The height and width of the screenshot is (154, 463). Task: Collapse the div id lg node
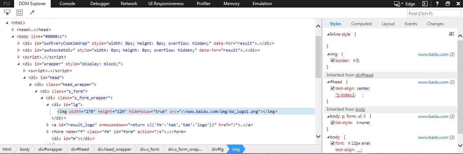[48, 105]
